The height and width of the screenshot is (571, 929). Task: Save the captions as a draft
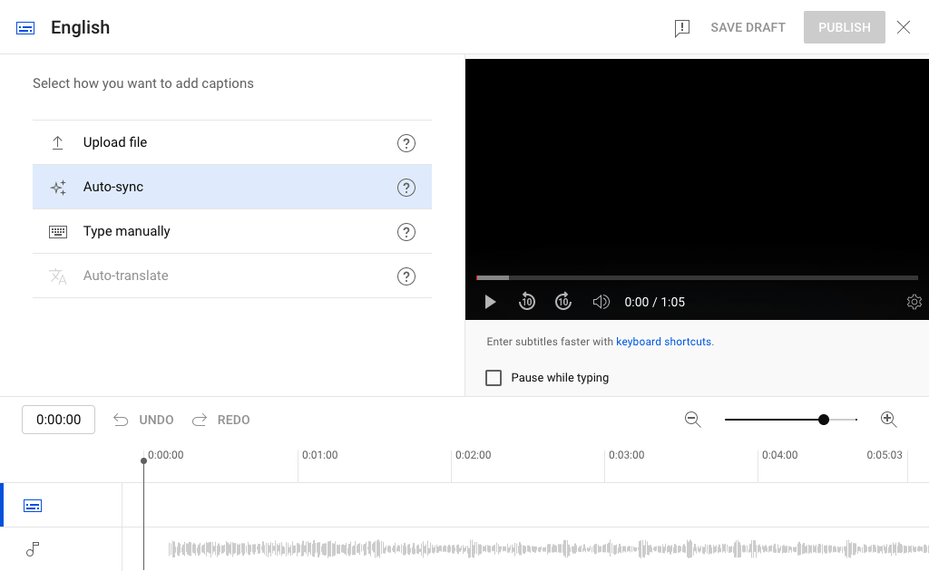[748, 27]
